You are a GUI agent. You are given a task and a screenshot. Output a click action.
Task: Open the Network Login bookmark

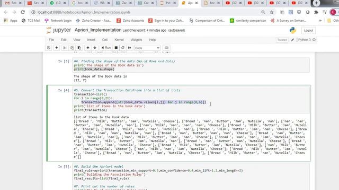point(58,21)
